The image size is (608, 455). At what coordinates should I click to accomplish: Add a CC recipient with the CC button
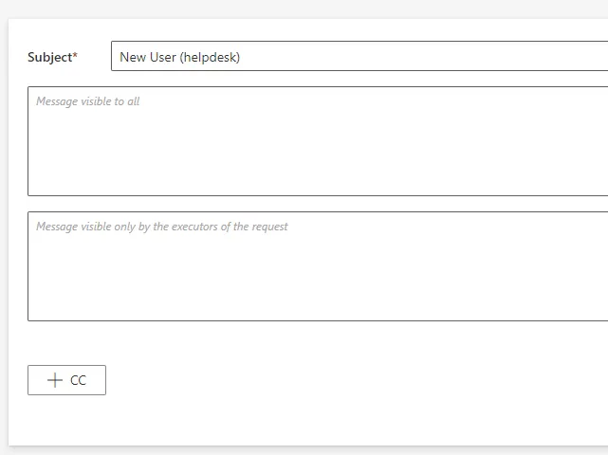(x=66, y=380)
